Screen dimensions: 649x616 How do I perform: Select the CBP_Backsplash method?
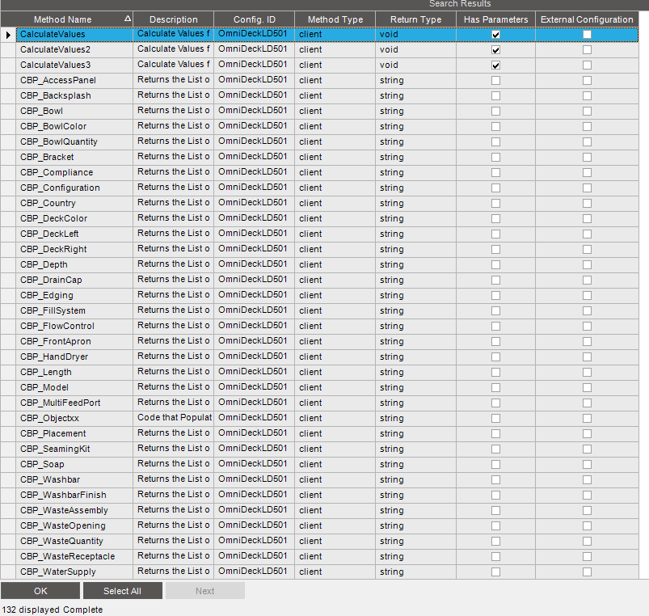tap(56, 95)
